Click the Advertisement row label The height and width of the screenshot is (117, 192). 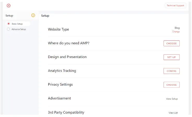click(59, 98)
